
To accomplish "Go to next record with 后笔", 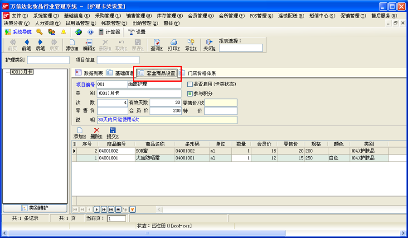I will pos(40,45).
